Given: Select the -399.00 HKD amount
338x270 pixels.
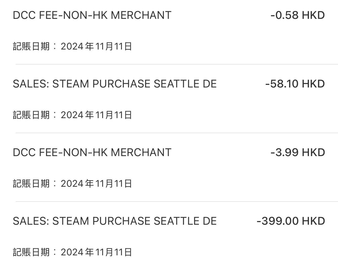Looking at the screenshot, I should point(291,221).
